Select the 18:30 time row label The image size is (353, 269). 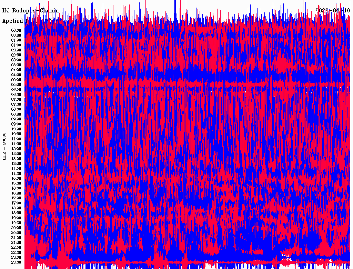pyautogui.click(x=16, y=213)
